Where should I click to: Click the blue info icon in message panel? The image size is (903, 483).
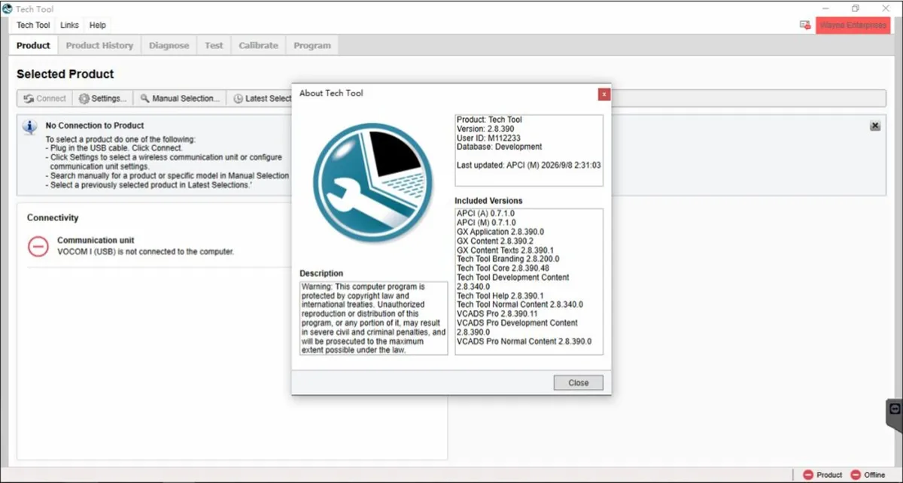click(x=30, y=126)
